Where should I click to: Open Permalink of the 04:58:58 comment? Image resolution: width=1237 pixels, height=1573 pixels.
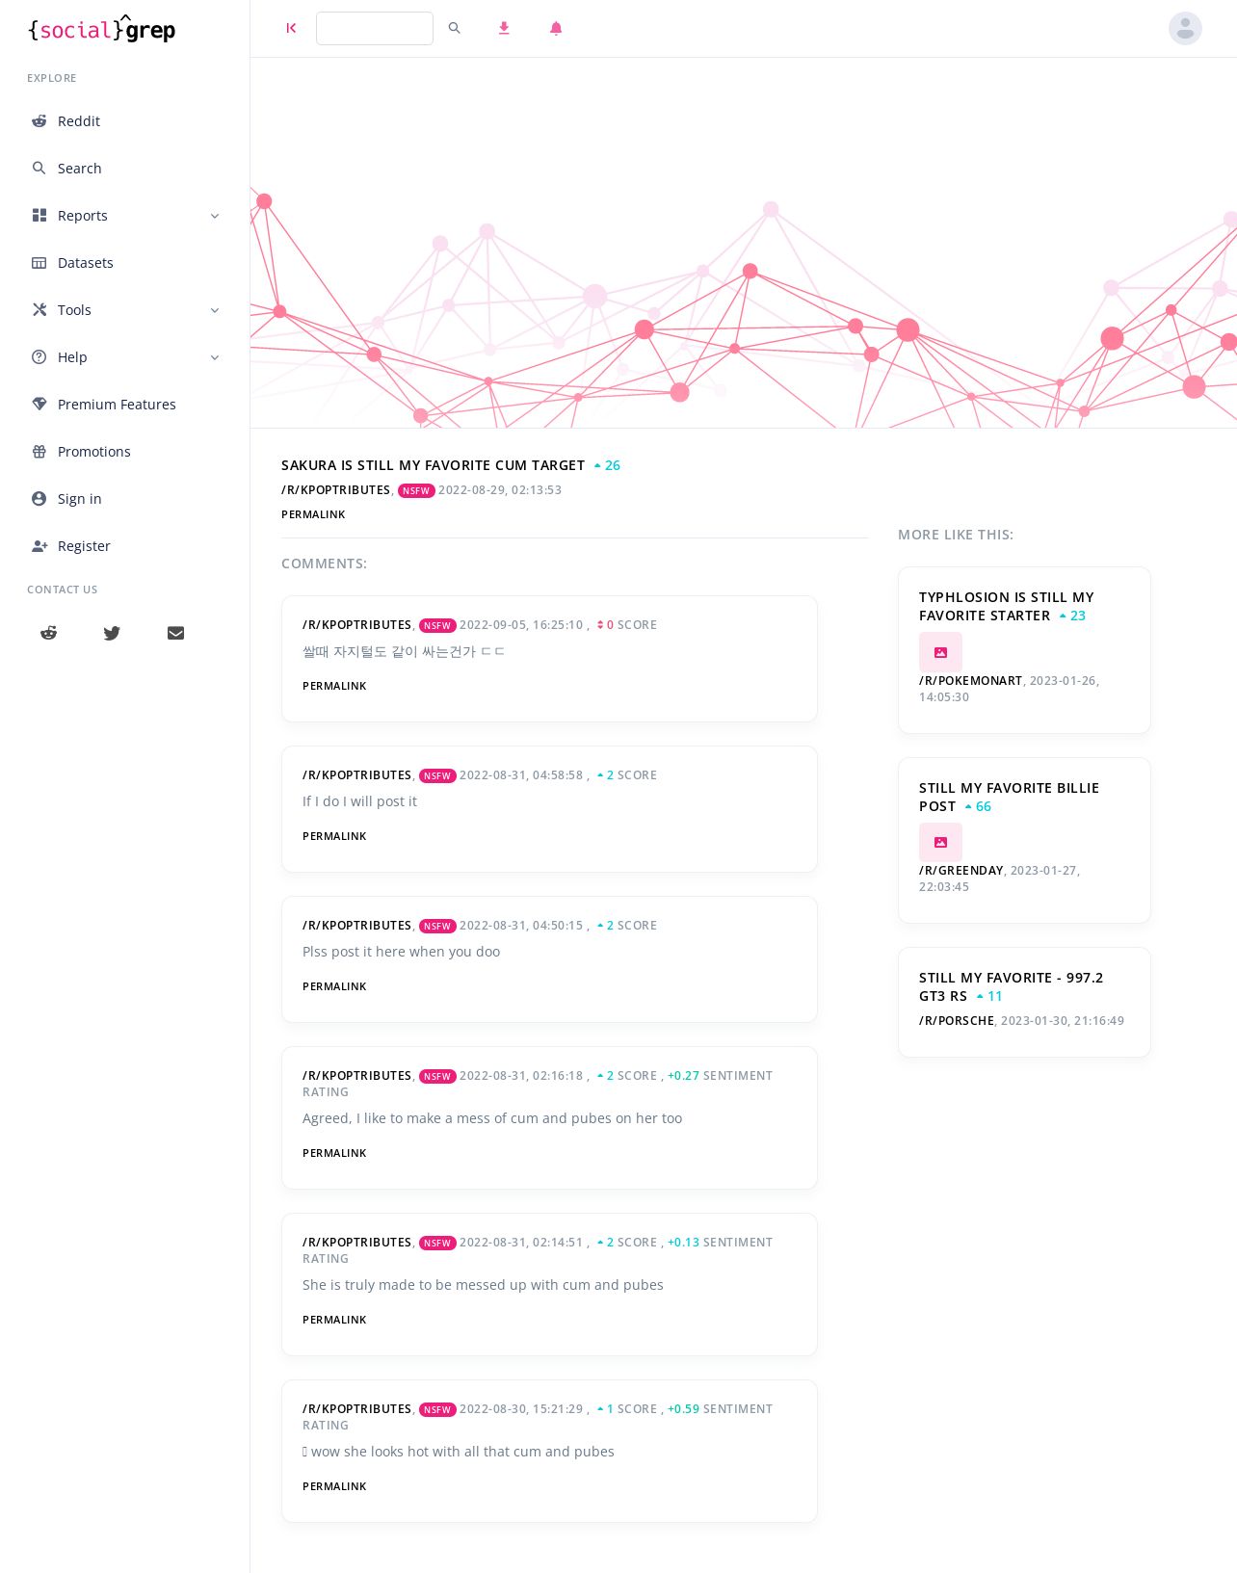tap(334, 836)
